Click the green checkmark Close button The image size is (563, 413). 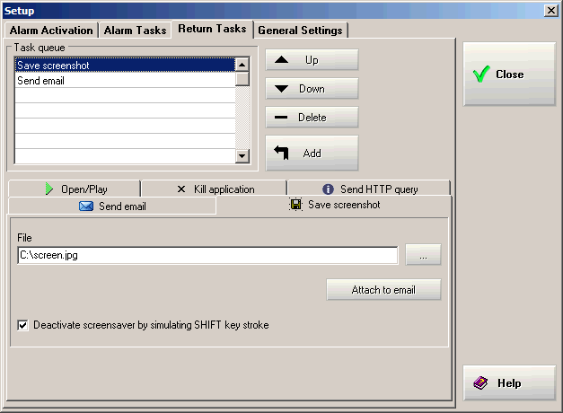pos(508,75)
